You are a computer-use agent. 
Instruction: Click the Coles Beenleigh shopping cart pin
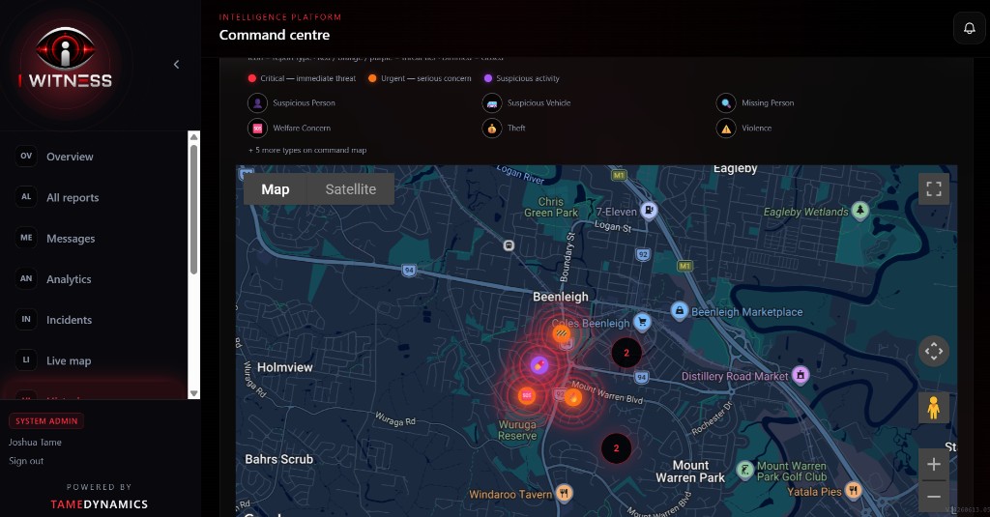[642, 322]
